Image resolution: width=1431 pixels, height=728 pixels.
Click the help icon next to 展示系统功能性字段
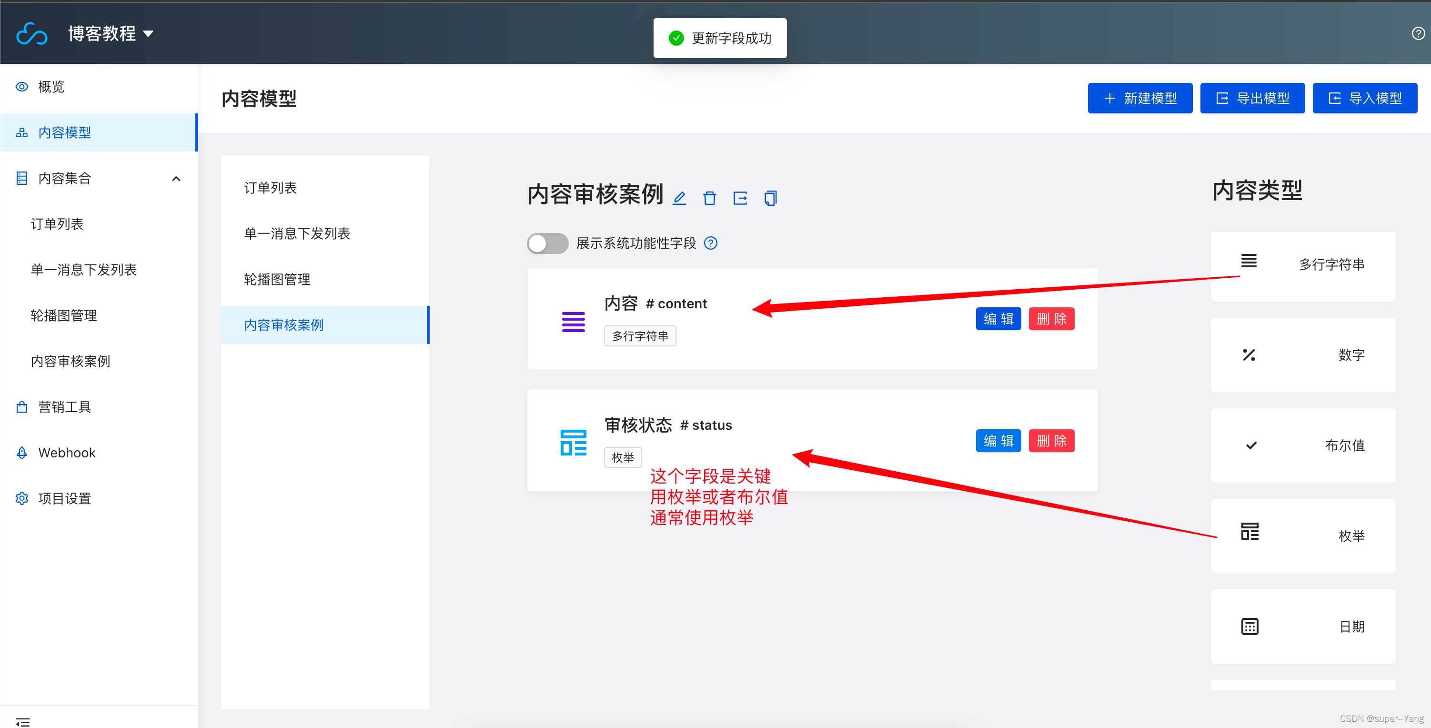click(711, 243)
